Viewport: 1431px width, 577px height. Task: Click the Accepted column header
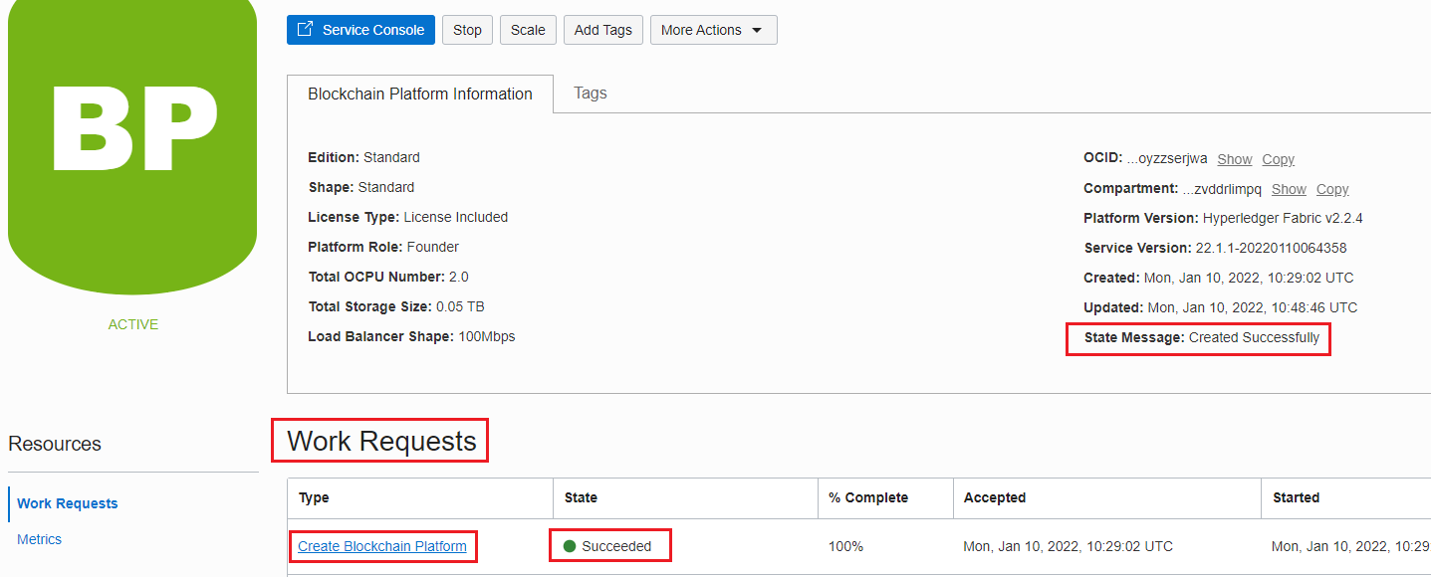tap(994, 497)
